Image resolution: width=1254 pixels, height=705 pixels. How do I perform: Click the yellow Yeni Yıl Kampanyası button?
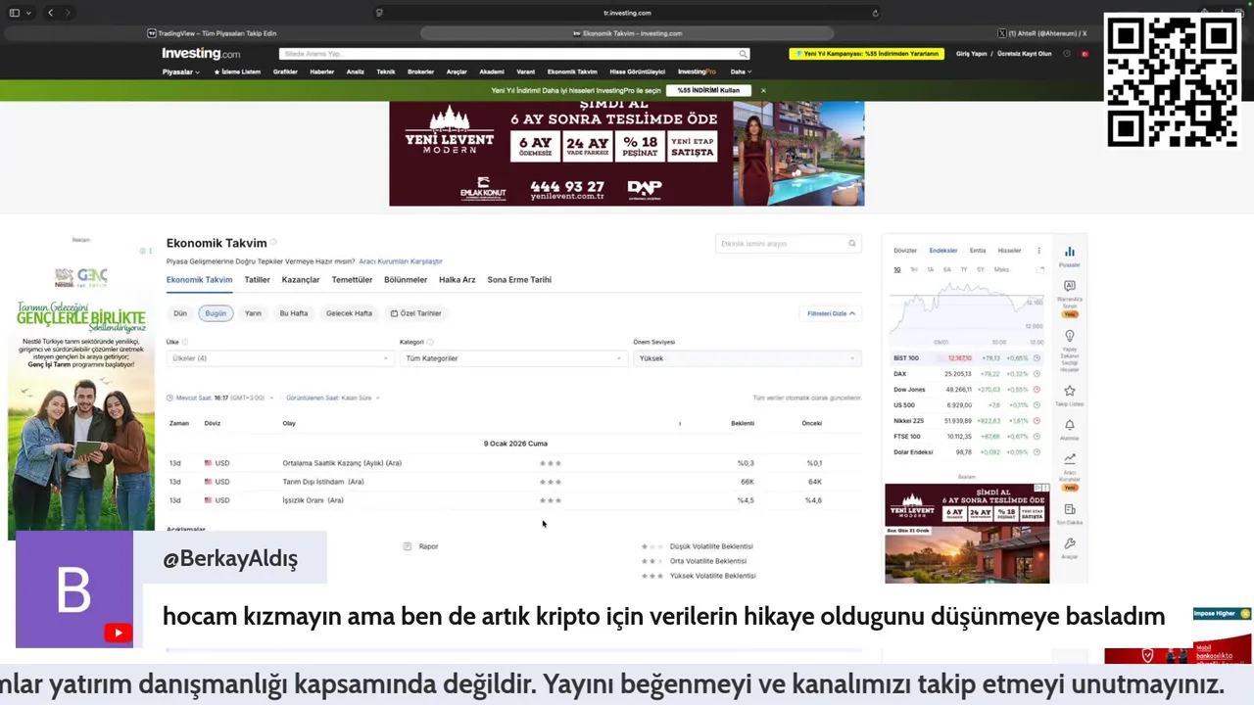pos(866,54)
